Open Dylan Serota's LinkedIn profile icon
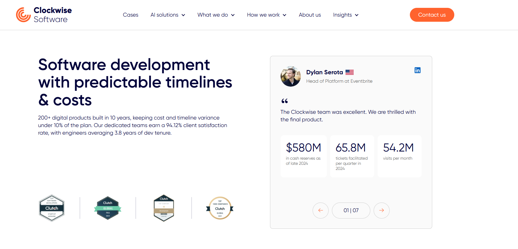This screenshot has height=249, width=518. pyautogui.click(x=417, y=70)
